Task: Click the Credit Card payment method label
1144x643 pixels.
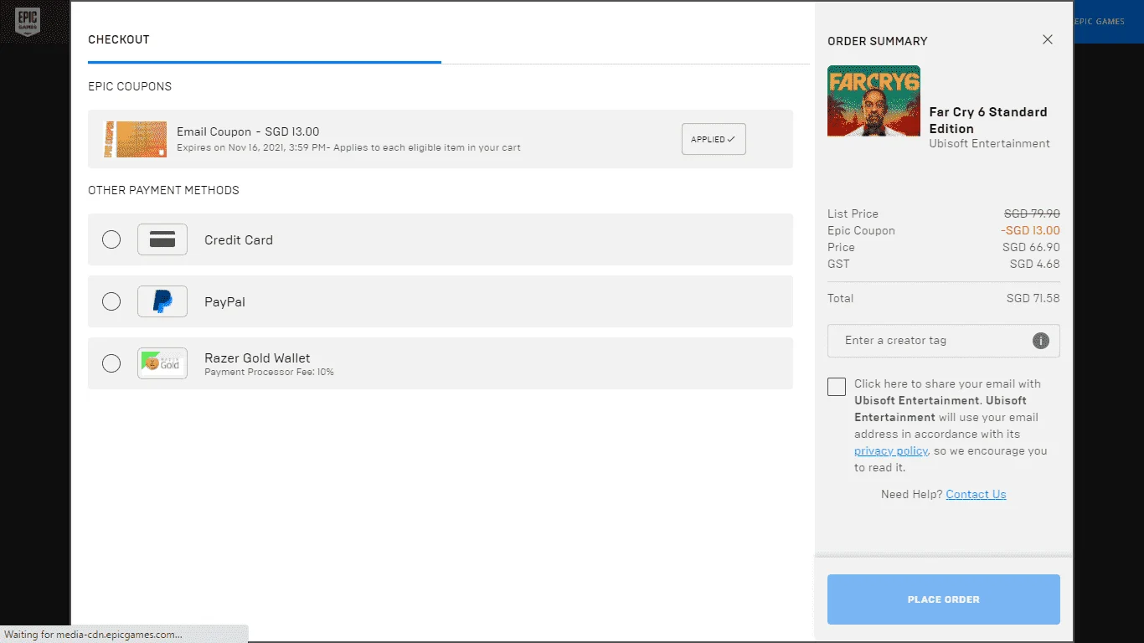Action: [x=239, y=239]
